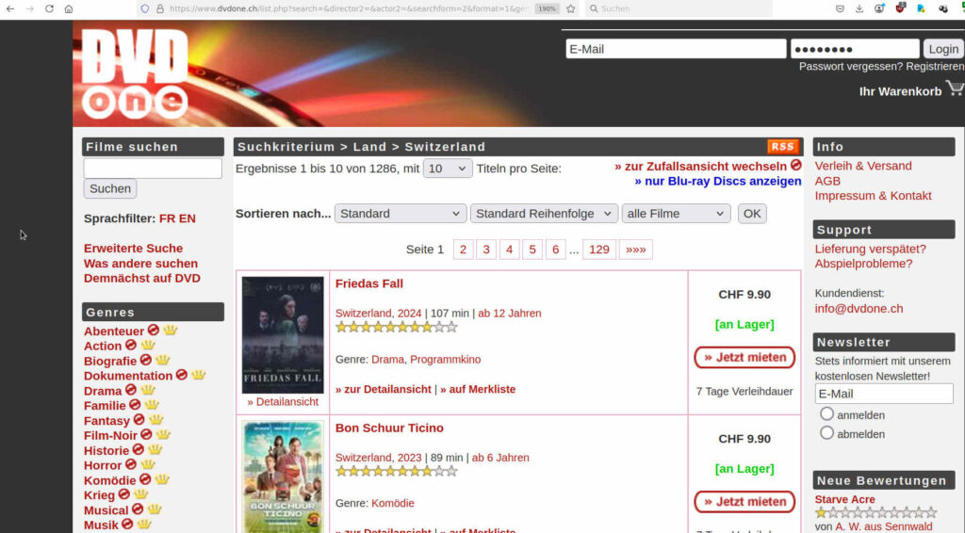Open the Standard sort criteria dropdown

tap(401, 214)
